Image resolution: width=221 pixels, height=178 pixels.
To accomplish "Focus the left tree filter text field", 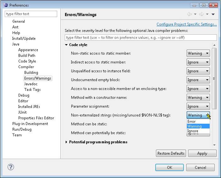I will pos(31,14).
